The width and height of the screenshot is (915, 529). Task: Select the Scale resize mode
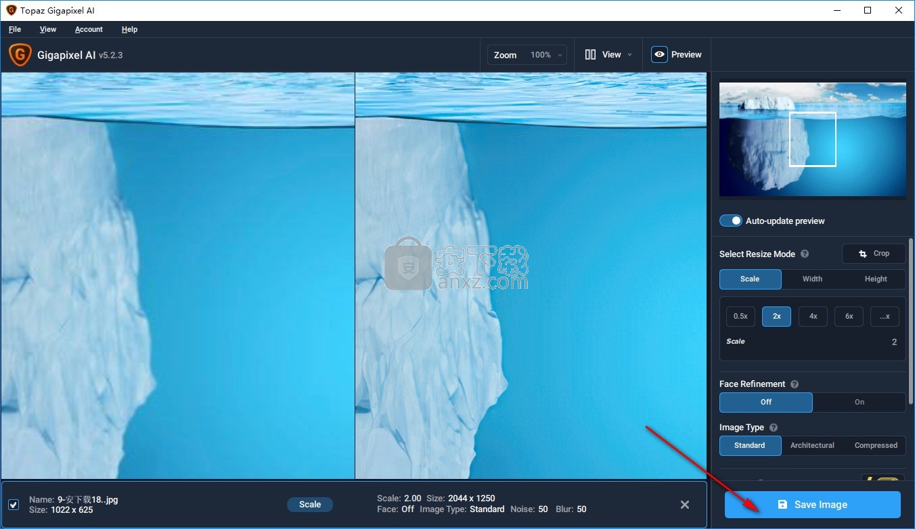click(x=750, y=279)
